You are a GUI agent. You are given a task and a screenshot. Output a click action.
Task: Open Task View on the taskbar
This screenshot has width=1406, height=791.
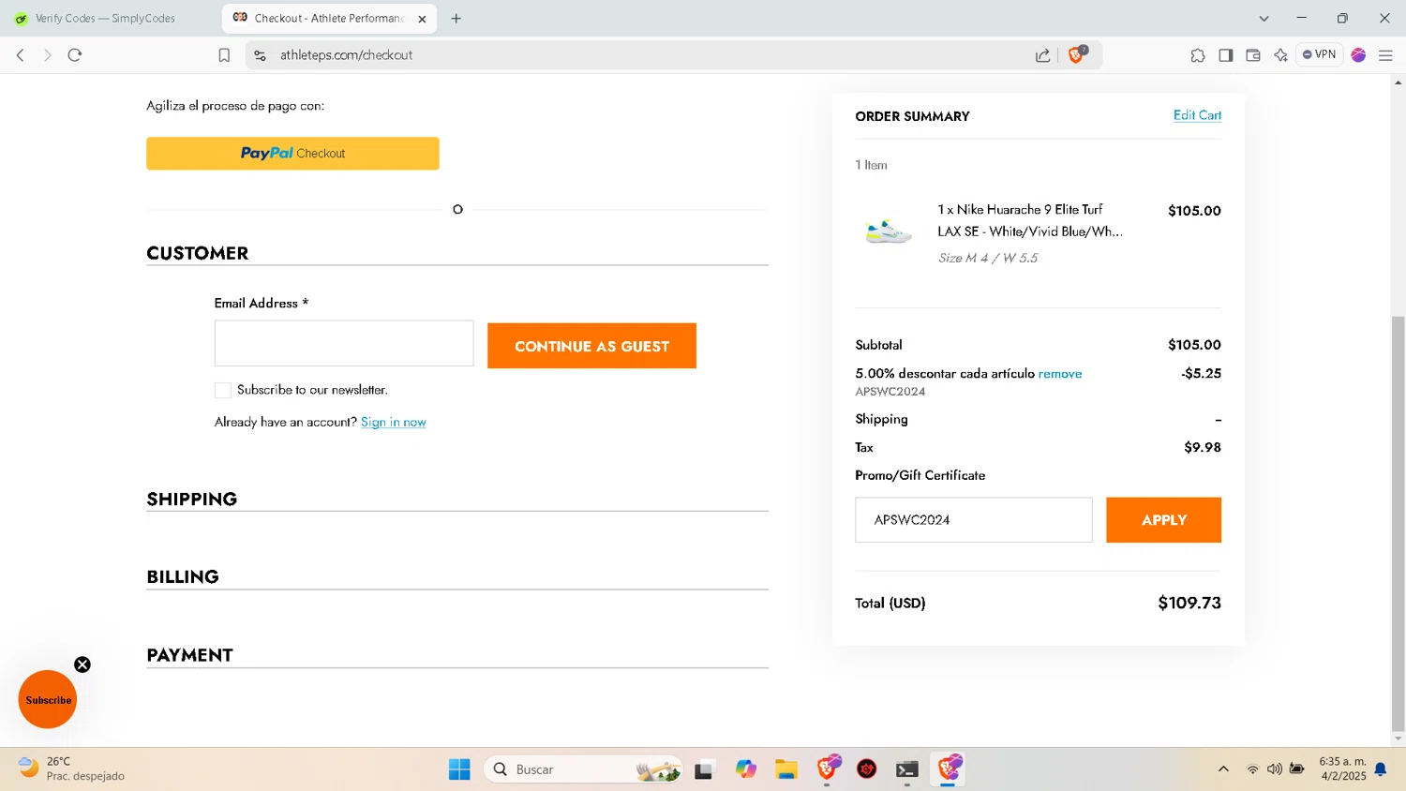pos(704,769)
